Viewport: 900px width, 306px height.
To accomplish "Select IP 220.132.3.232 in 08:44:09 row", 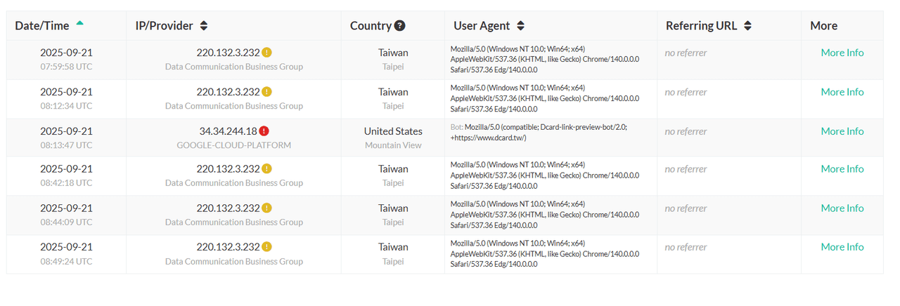I will pos(229,208).
